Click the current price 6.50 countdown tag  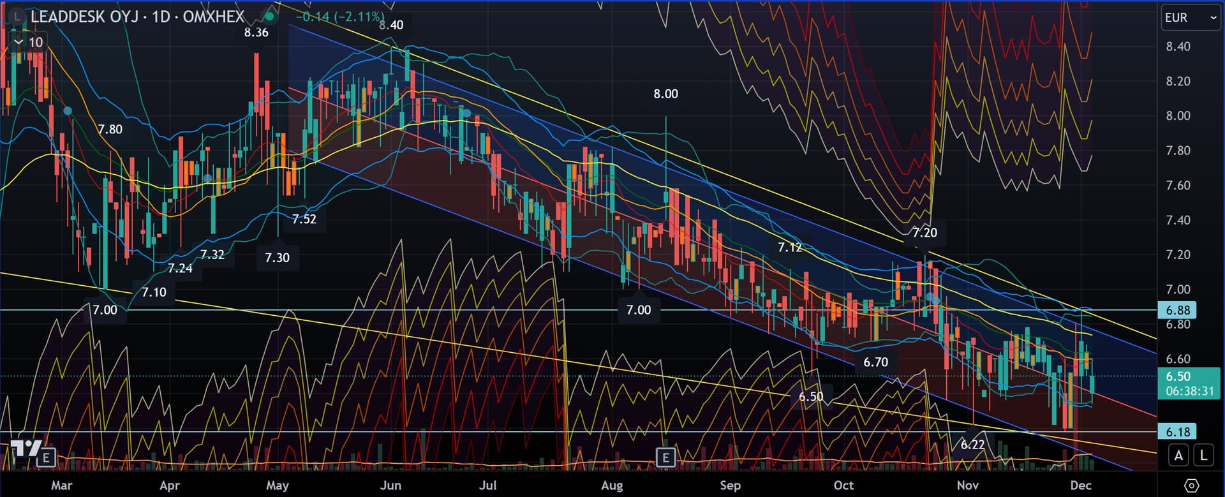[x=1189, y=383]
